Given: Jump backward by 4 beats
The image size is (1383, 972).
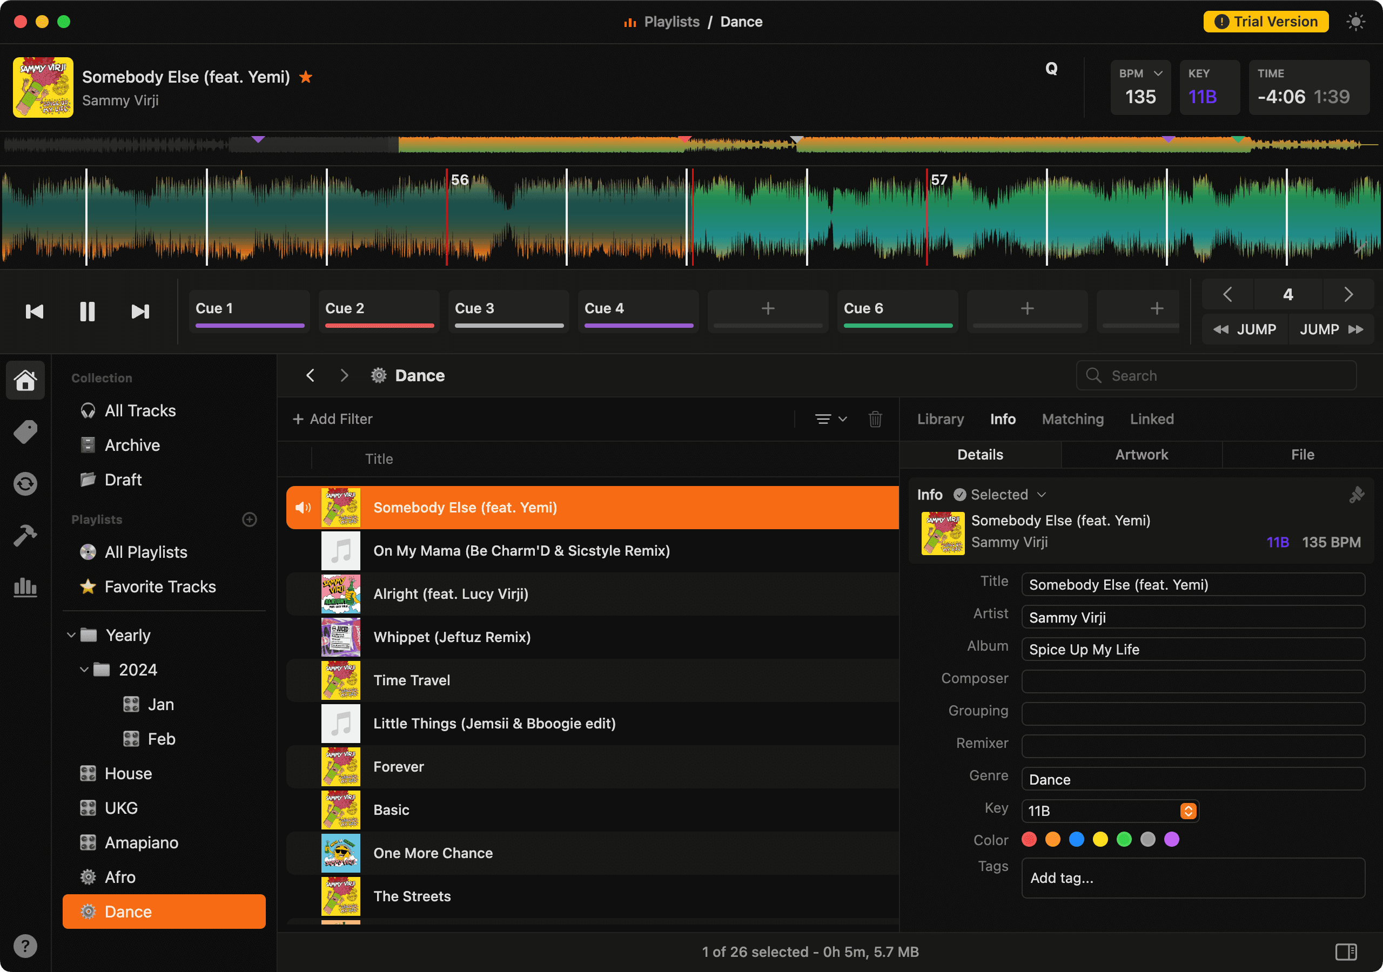Looking at the screenshot, I should coord(1245,329).
